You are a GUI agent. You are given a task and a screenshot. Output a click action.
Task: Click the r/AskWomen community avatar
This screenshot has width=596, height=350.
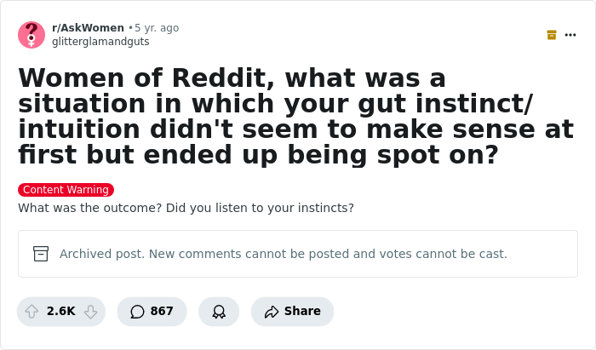coord(32,35)
